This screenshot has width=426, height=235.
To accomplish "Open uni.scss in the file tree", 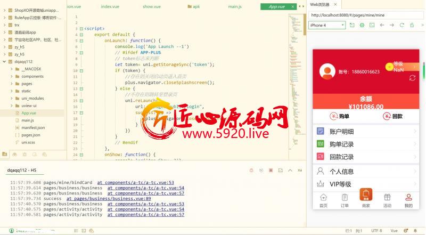I will tap(28, 142).
